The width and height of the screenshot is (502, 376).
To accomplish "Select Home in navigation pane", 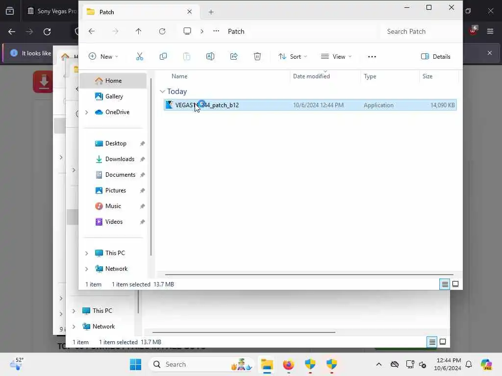I will [113, 81].
